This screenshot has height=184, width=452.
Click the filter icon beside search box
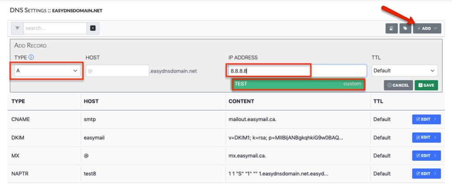[17, 28]
